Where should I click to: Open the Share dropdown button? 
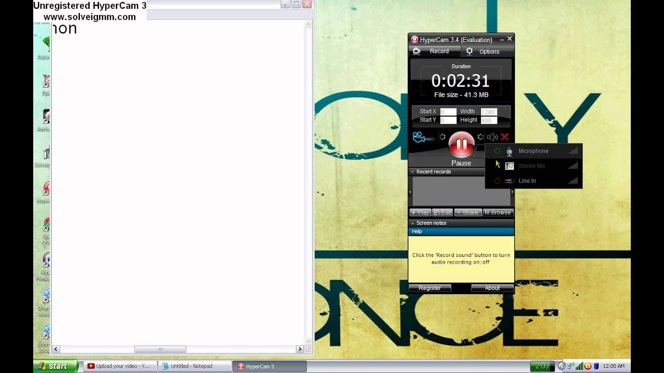(468, 212)
